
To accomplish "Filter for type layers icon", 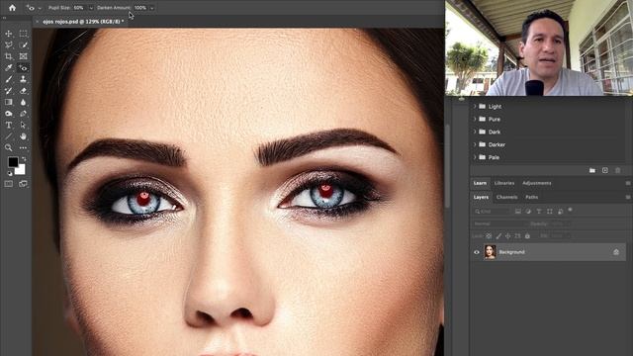I will point(539,212).
